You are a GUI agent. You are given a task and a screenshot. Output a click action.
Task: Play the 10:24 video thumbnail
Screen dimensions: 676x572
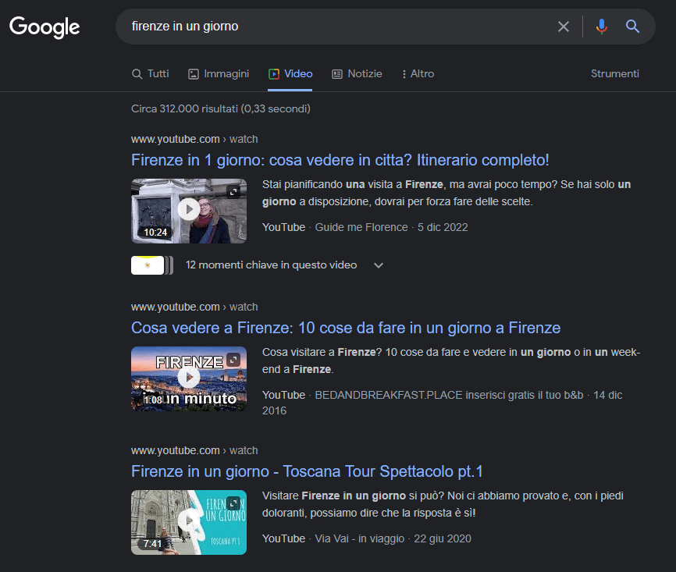[189, 211]
